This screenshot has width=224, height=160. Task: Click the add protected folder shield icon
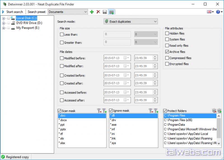coord(220,111)
